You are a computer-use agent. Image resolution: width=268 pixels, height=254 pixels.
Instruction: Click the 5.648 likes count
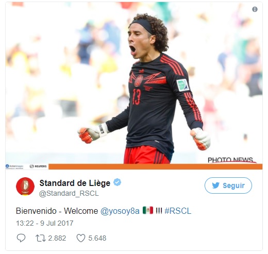(97, 238)
